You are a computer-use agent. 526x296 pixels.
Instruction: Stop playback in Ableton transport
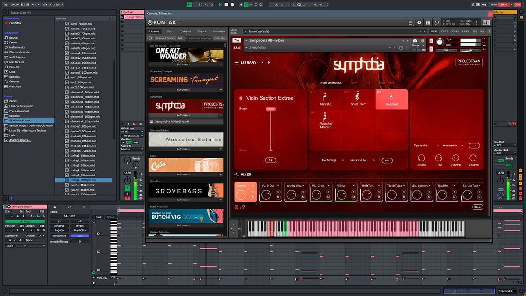coord(226,4)
